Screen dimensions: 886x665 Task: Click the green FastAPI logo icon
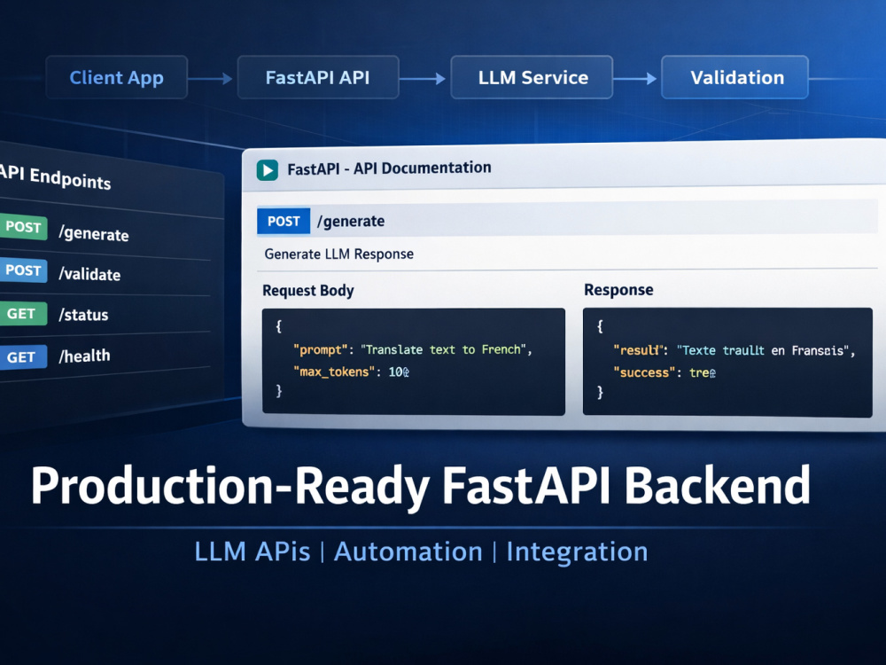[268, 170]
